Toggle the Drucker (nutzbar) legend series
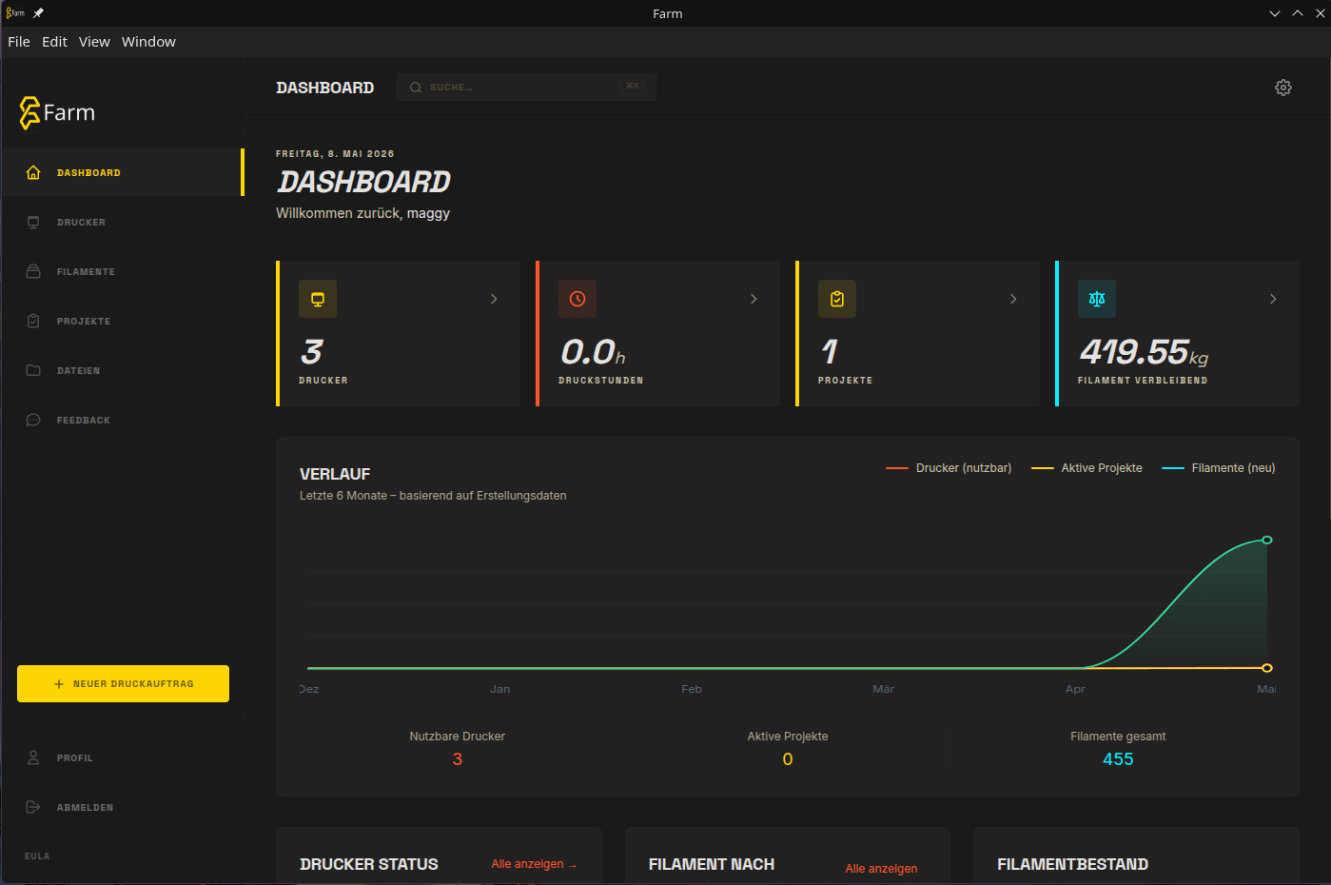 (949, 468)
